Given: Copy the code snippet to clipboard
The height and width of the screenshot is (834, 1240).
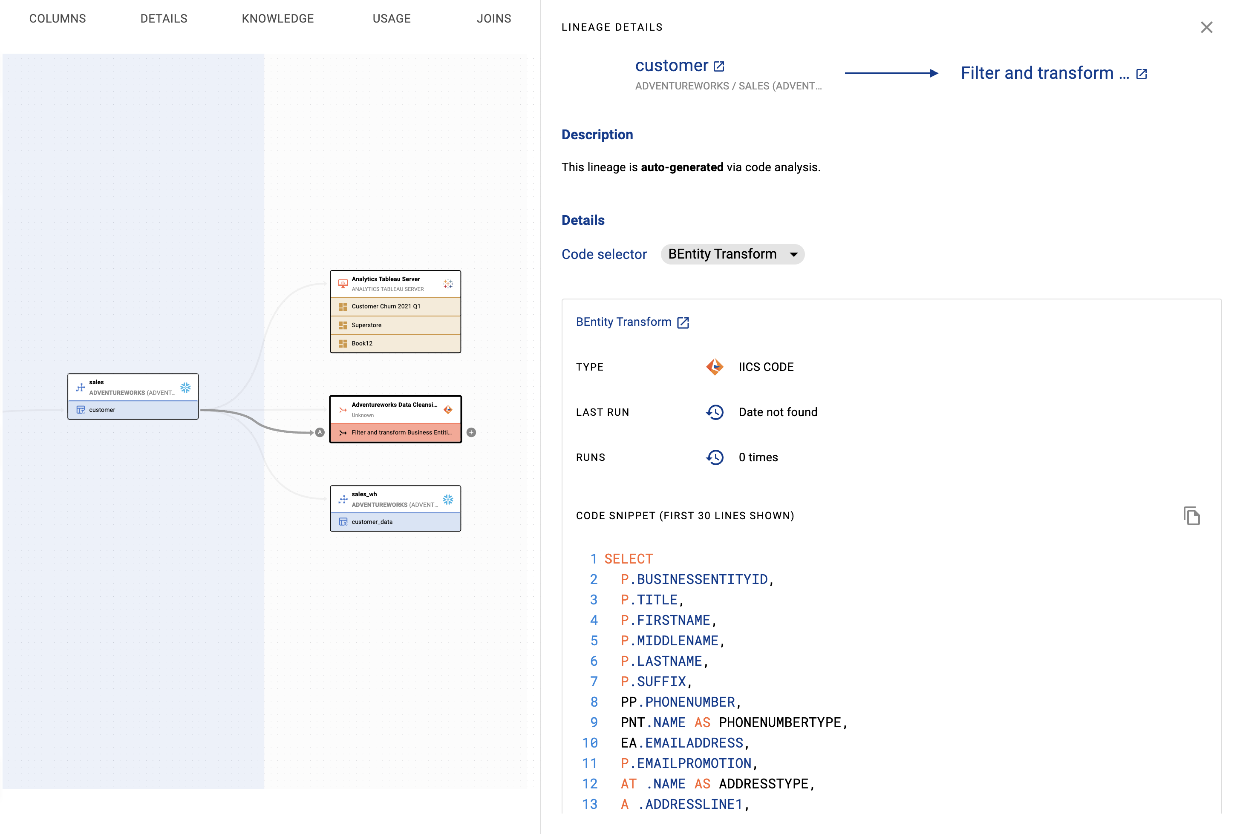Looking at the screenshot, I should pos(1191,515).
